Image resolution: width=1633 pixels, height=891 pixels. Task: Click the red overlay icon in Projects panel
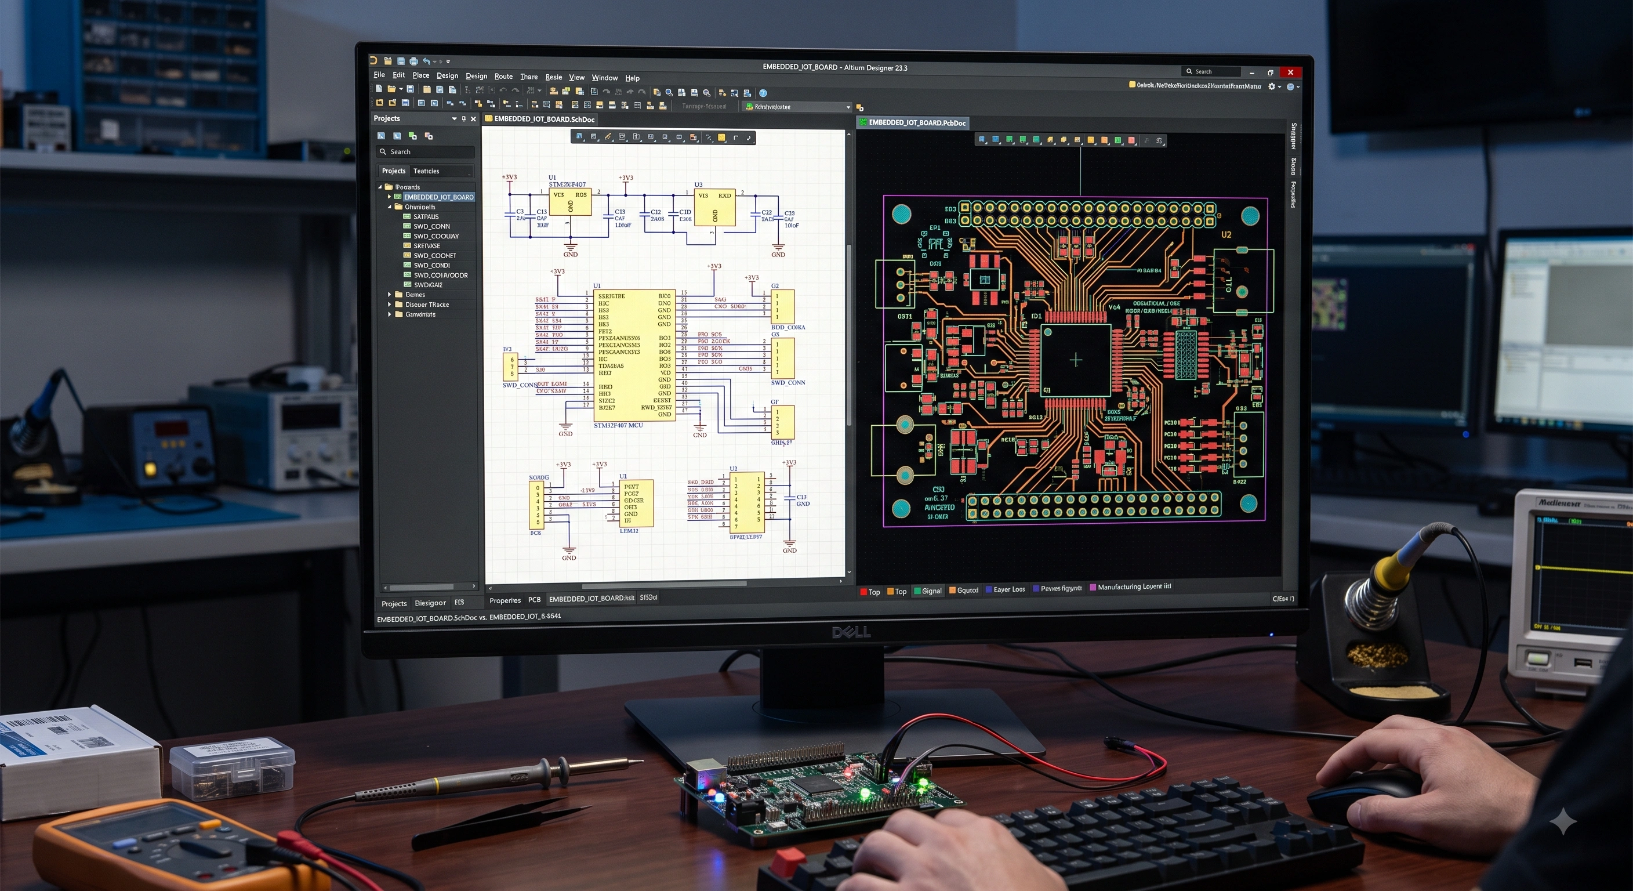tap(429, 136)
